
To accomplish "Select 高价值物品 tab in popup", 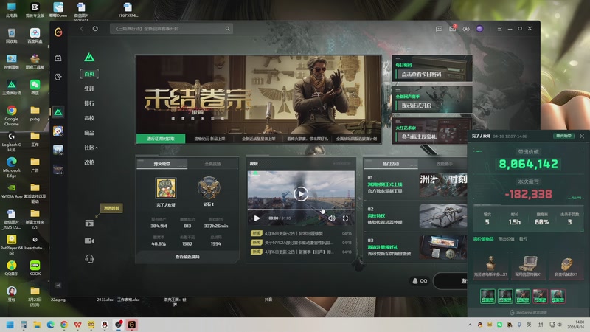I will click(x=484, y=239).
